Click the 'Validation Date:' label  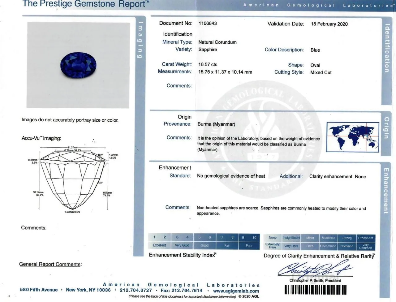pyautogui.click(x=286, y=24)
